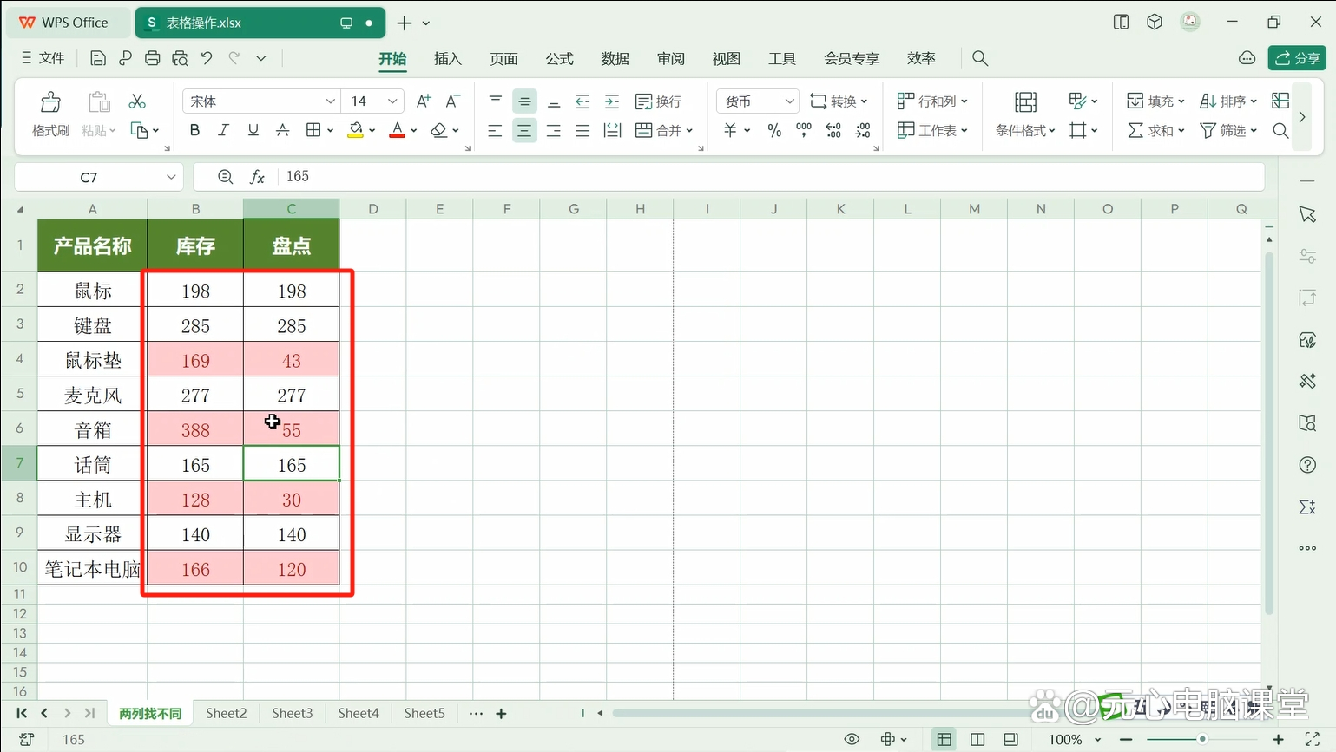
Task: Click the zoom slider handle
Action: click(1201, 739)
